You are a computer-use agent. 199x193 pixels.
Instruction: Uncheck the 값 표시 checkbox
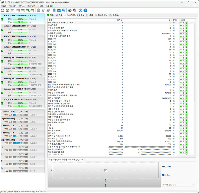[x=163, y=175]
